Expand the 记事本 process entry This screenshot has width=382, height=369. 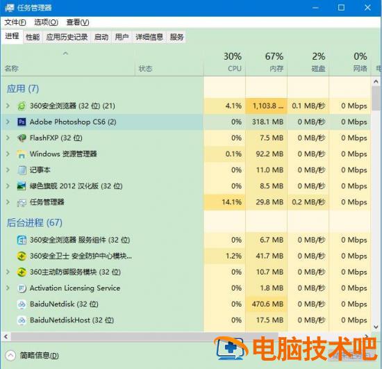(x=8, y=170)
